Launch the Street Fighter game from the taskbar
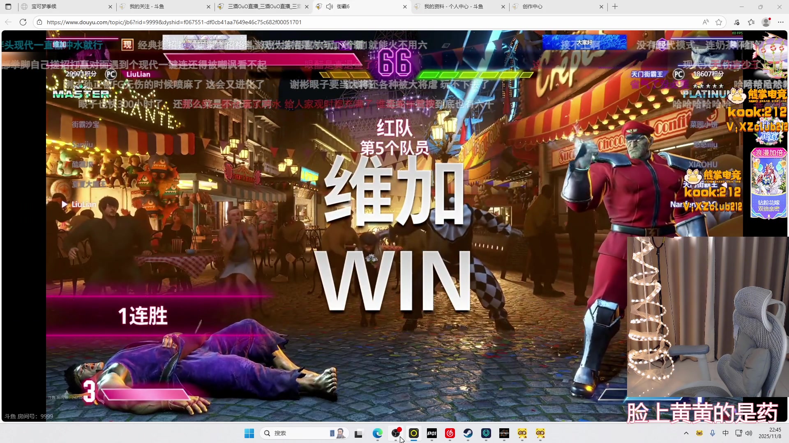The width and height of the screenshot is (789, 443). (504, 434)
